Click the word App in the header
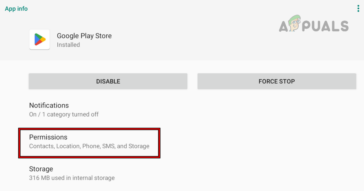Image resolution: width=364 pixels, height=191 pixels. click(x=10, y=8)
